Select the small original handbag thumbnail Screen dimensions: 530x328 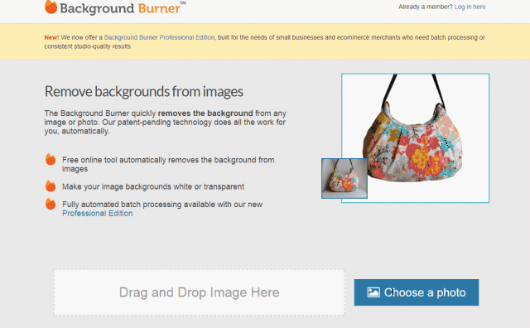click(x=344, y=178)
